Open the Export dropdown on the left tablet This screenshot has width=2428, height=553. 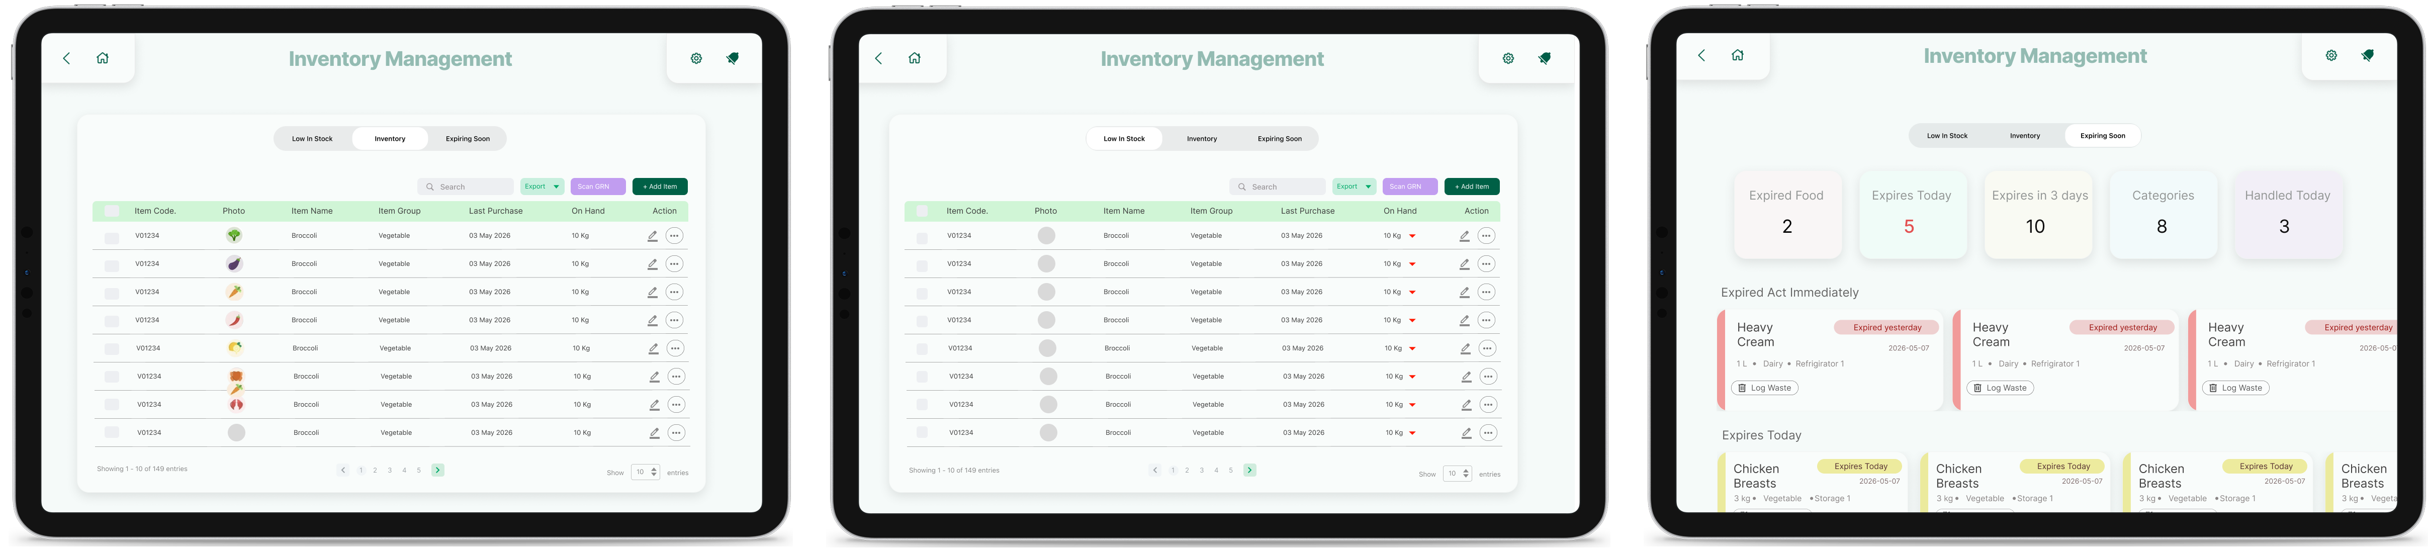[542, 187]
